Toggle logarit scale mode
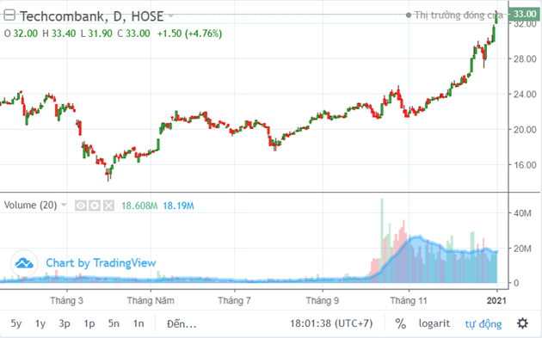This screenshot has height=338, width=542. pyautogui.click(x=434, y=323)
